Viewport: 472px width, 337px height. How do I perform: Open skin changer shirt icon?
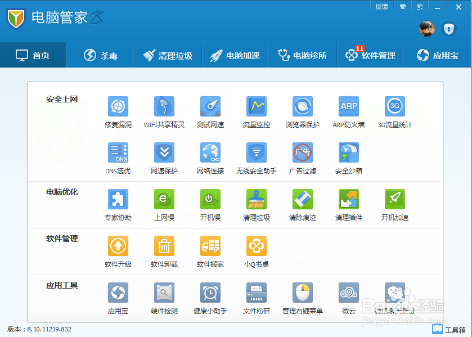coord(402,7)
